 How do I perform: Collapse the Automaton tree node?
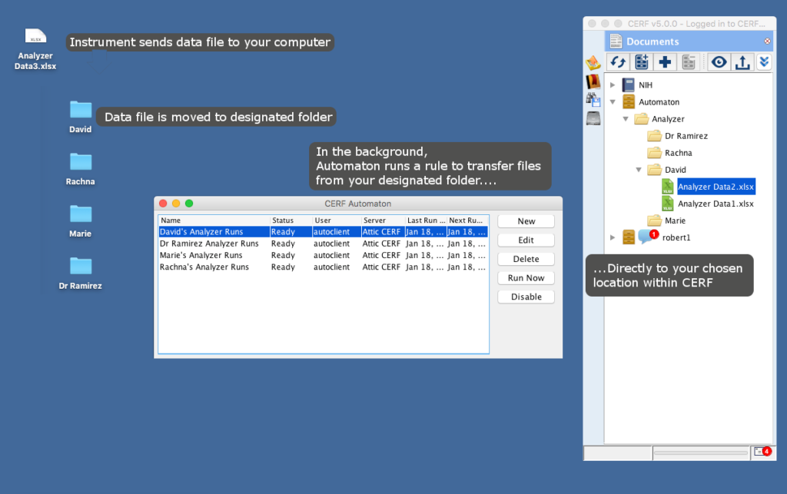click(x=613, y=102)
